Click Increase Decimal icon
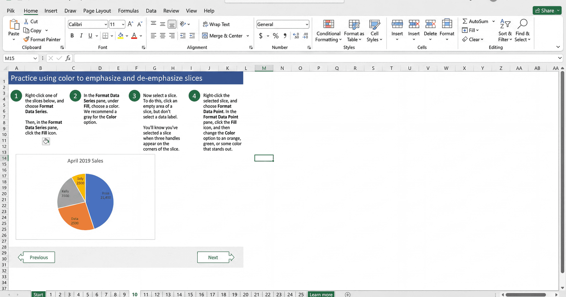Screen dimensions: 566x297 [296, 36]
